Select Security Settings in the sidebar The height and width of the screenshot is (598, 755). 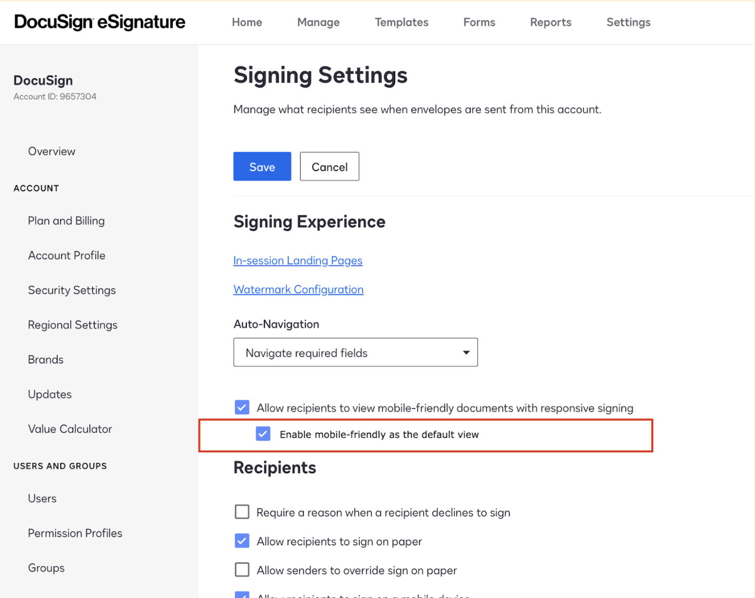(72, 290)
